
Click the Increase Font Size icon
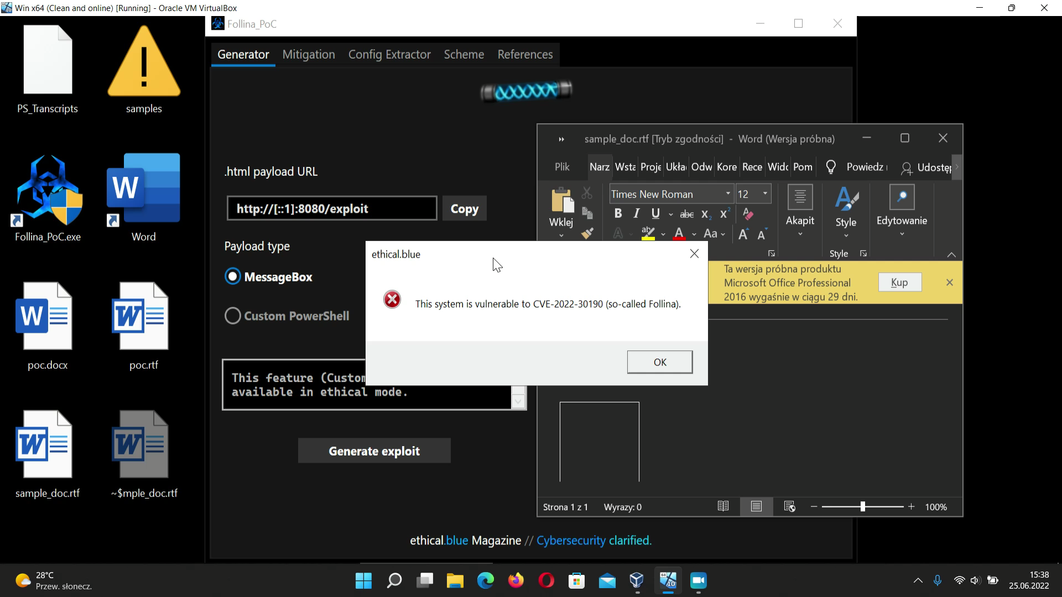click(743, 234)
